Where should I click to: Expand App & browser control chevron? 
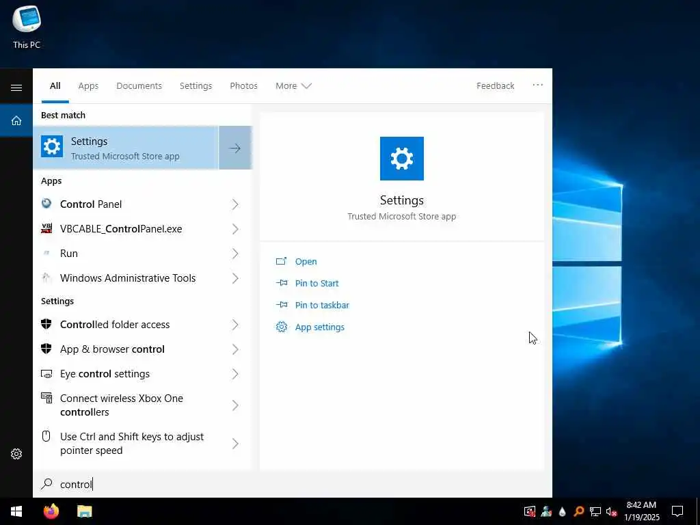235,349
